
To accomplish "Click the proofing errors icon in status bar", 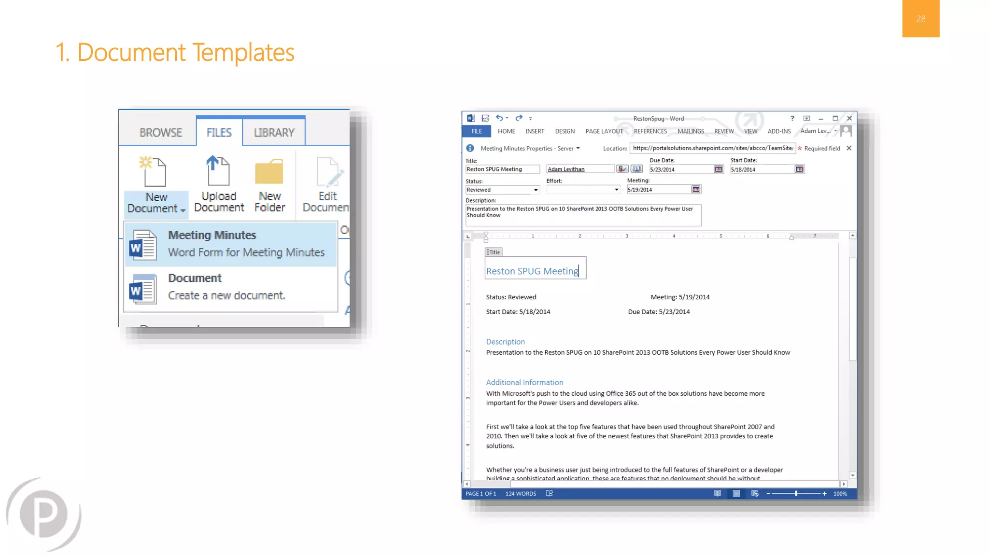I will tap(549, 493).
